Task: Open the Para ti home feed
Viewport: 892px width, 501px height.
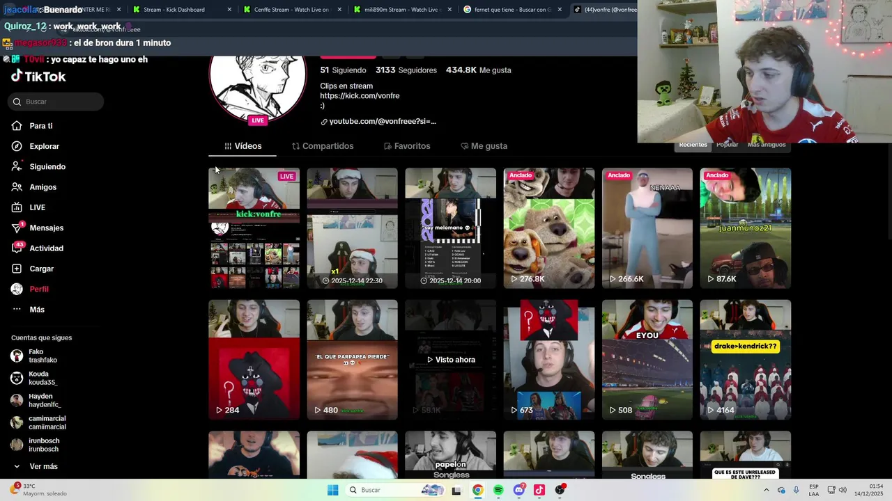Action: tap(32, 126)
